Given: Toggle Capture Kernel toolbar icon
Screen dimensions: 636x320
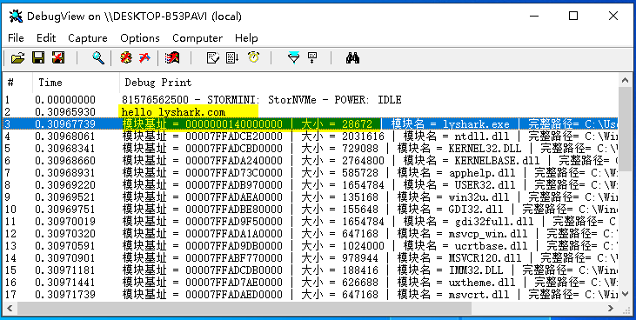Looking at the screenshot, I should pyautogui.click(x=126, y=58).
